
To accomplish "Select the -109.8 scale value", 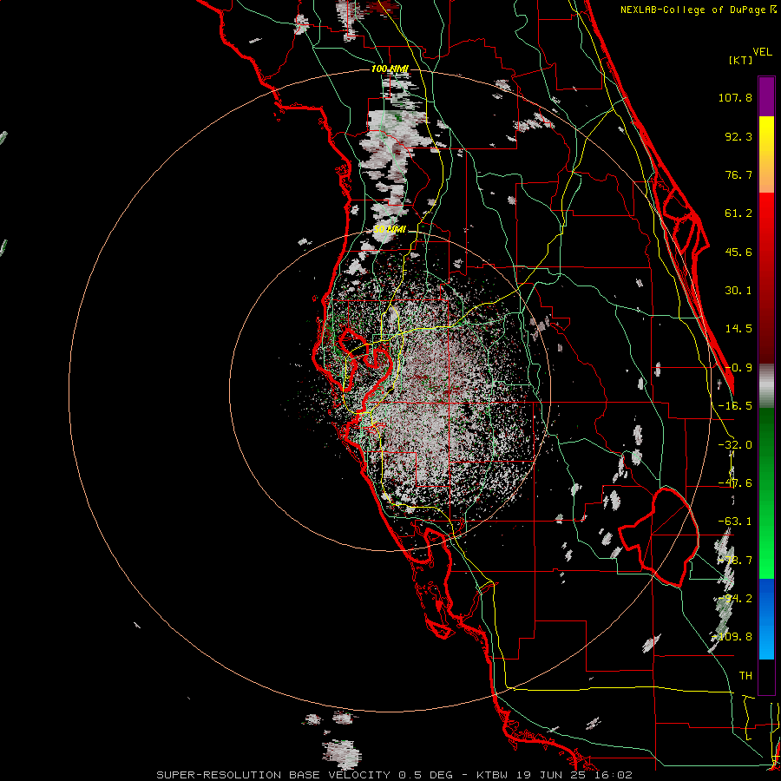I will pos(732,637).
